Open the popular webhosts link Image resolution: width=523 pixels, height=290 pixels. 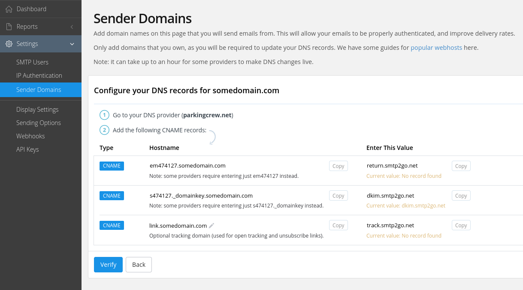[x=436, y=47]
